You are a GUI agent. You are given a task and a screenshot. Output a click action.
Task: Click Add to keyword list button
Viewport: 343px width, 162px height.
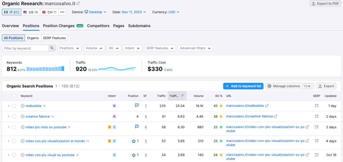tap(243, 86)
